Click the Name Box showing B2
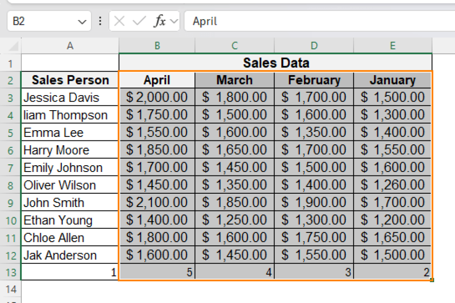 click(x=42, y=21)
